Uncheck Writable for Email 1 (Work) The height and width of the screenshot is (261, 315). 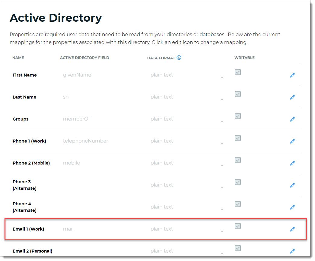[237, 226]
